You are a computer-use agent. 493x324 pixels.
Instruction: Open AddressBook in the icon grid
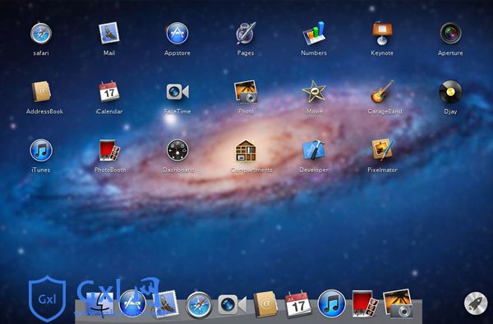[41, 92]
